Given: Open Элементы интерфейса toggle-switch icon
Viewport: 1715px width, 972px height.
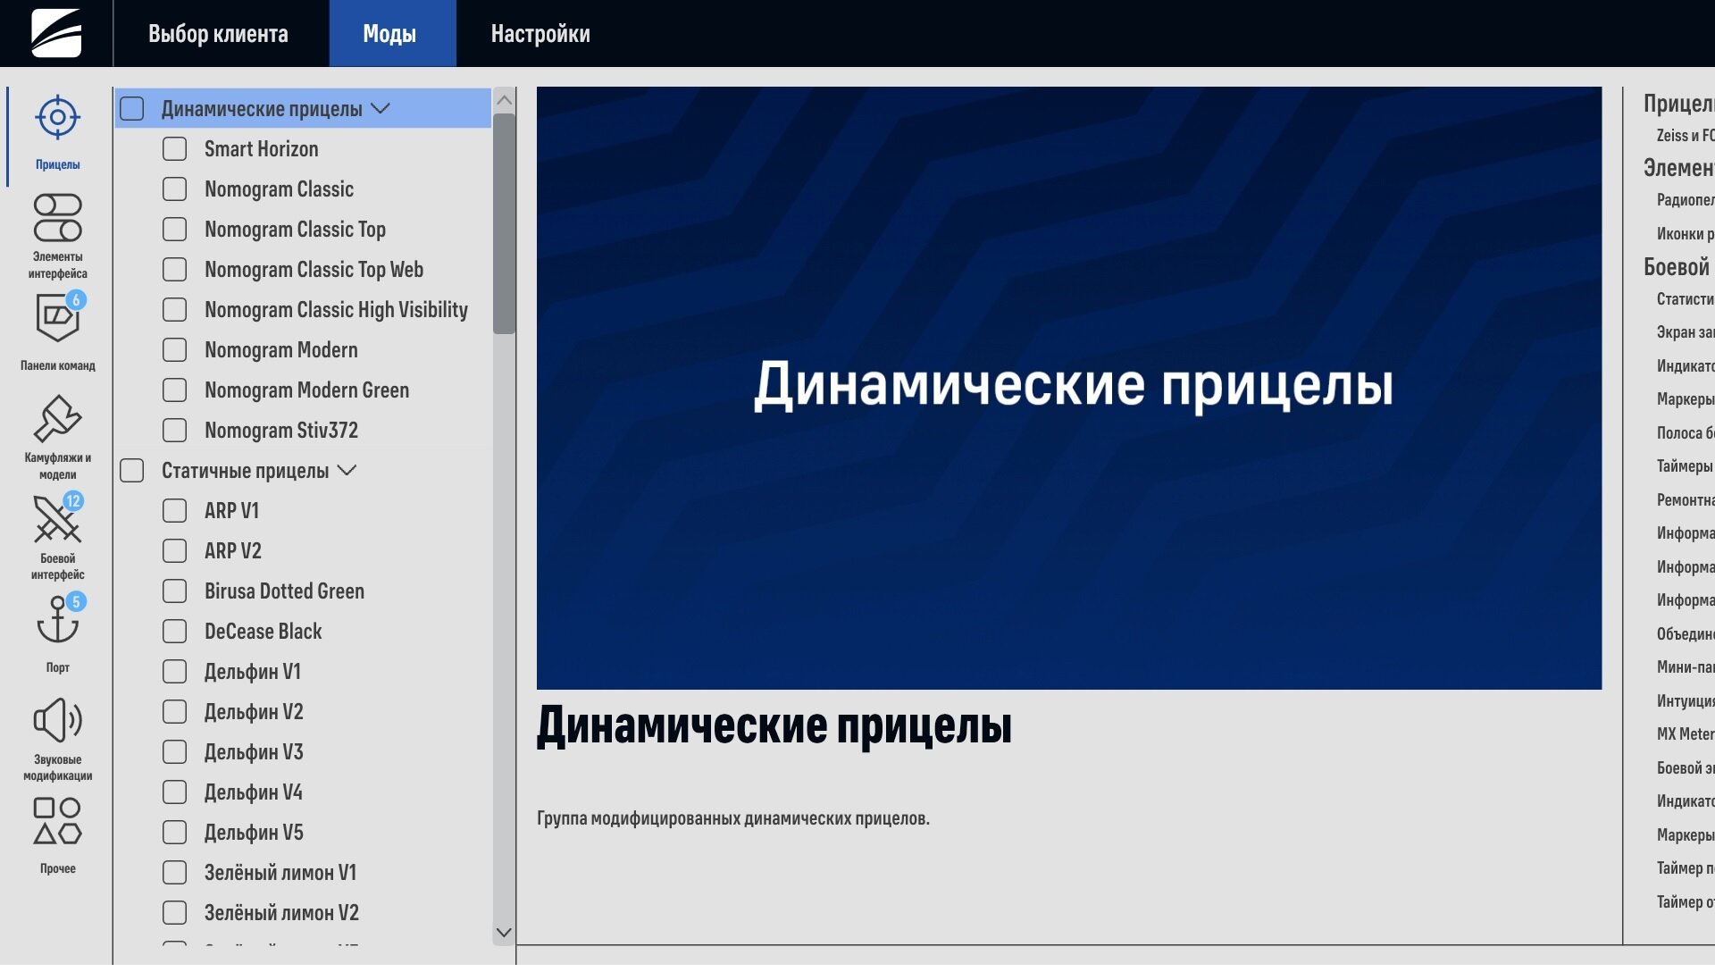Looking at the screenshot, I should [x=57, y=219].
